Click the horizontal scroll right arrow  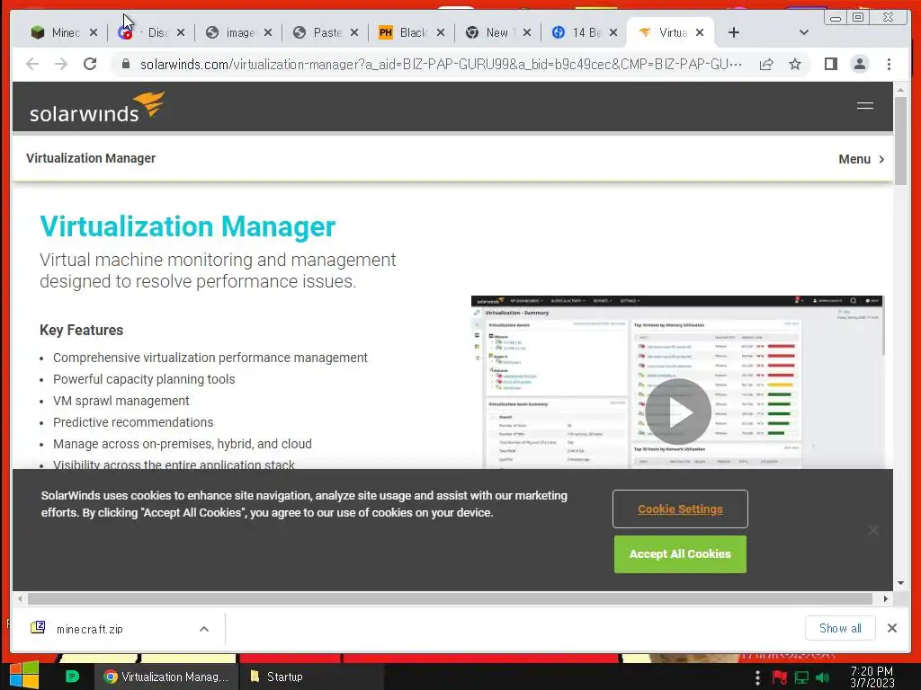886,598
